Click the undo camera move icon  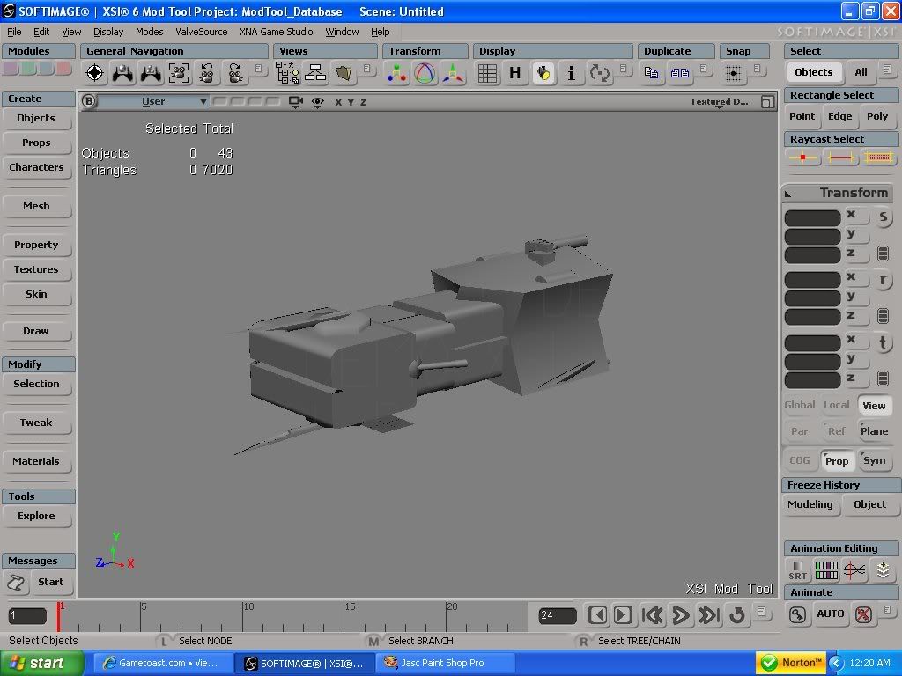[207, 73]
